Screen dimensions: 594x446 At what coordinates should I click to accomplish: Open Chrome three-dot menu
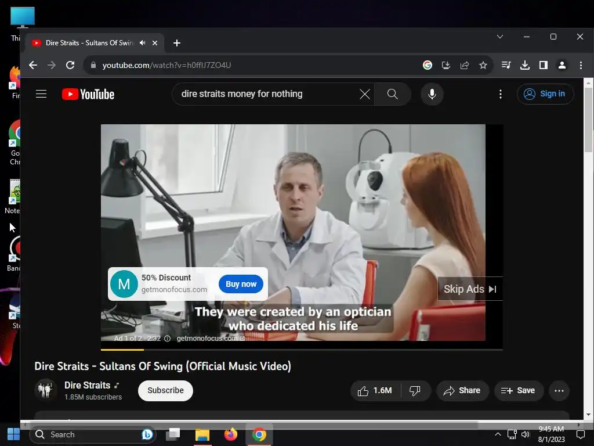(x=581, y=65)
